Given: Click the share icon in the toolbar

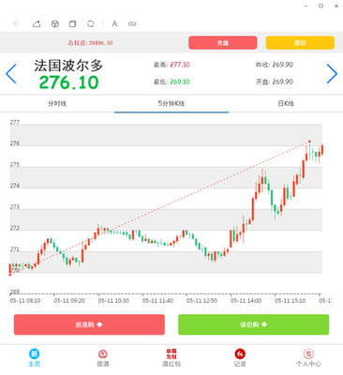Looking at the screenshot, I should [x=37, y=23].
